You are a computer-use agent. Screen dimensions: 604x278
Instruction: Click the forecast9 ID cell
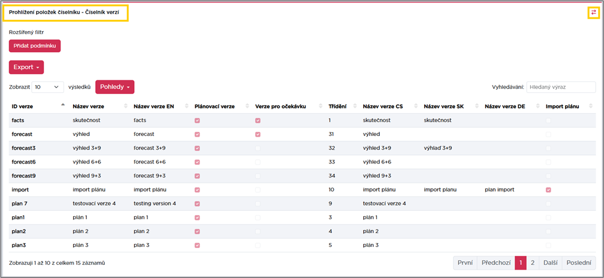[x=40, y=176]
